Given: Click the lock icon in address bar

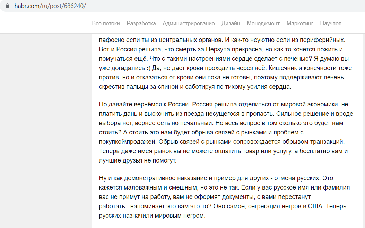Looking at the screenshot, I should 7,6.
